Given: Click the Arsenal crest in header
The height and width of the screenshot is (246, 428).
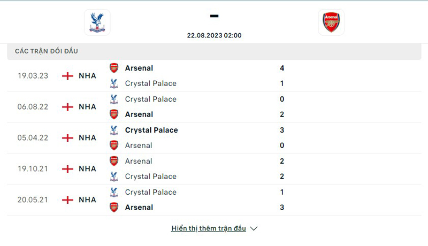Looking at the screenshot, I should click(x=331, y=22).
